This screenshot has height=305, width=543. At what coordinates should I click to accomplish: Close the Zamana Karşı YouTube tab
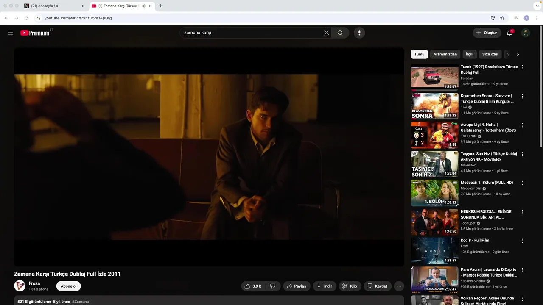(150, 6)
